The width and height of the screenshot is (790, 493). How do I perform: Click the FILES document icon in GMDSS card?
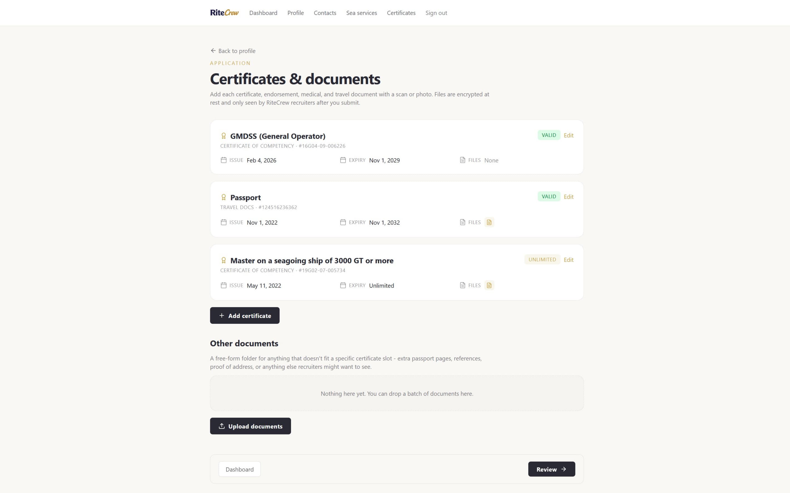[x=462, y=160]
